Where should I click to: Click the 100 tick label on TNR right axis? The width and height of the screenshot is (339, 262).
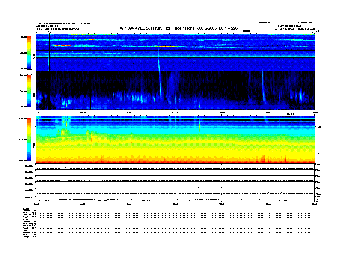pyautogui.click(x=318, y=127)
